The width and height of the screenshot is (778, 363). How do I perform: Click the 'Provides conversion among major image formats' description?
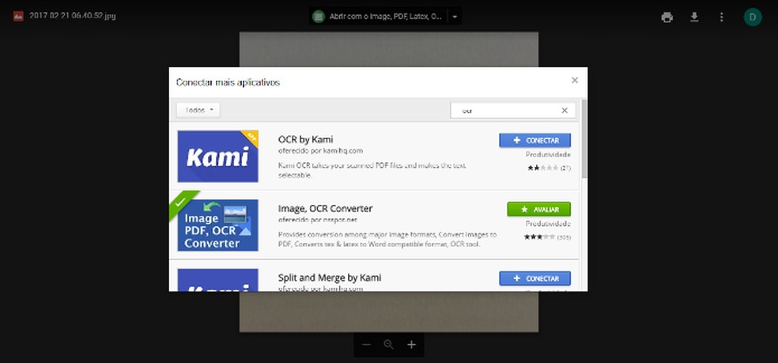(387, 240)
